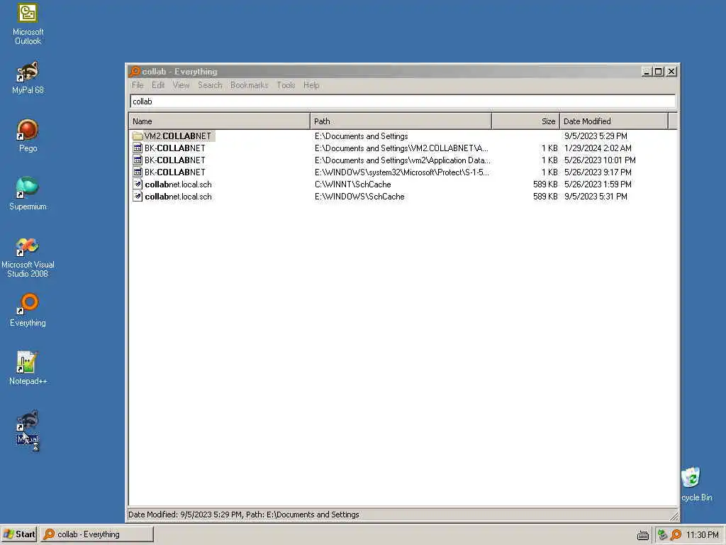Viewport: 726px width, 545px height.
Task: Select the Notepad++ desktop shortcut
Action: [28, 368]
